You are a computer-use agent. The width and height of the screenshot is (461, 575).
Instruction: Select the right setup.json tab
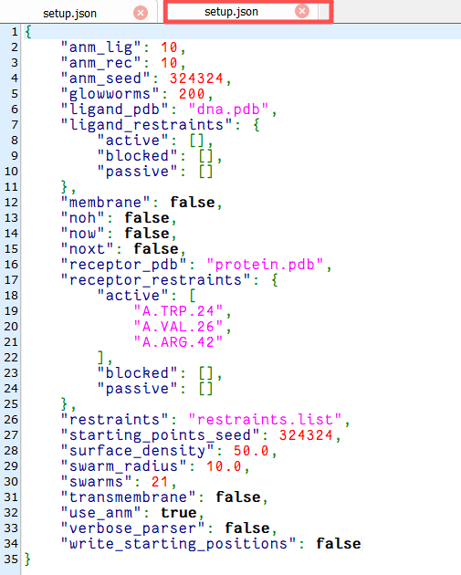(x=231, y=12)
